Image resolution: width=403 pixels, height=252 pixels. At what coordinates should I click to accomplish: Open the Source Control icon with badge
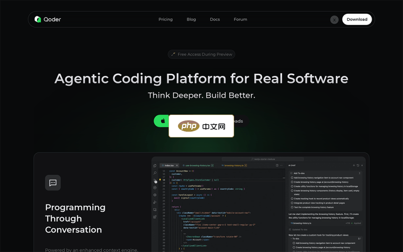coord(155,181)
